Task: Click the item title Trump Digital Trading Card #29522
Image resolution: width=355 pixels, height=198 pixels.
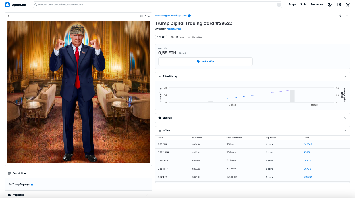Action: (x=194, y=24)
